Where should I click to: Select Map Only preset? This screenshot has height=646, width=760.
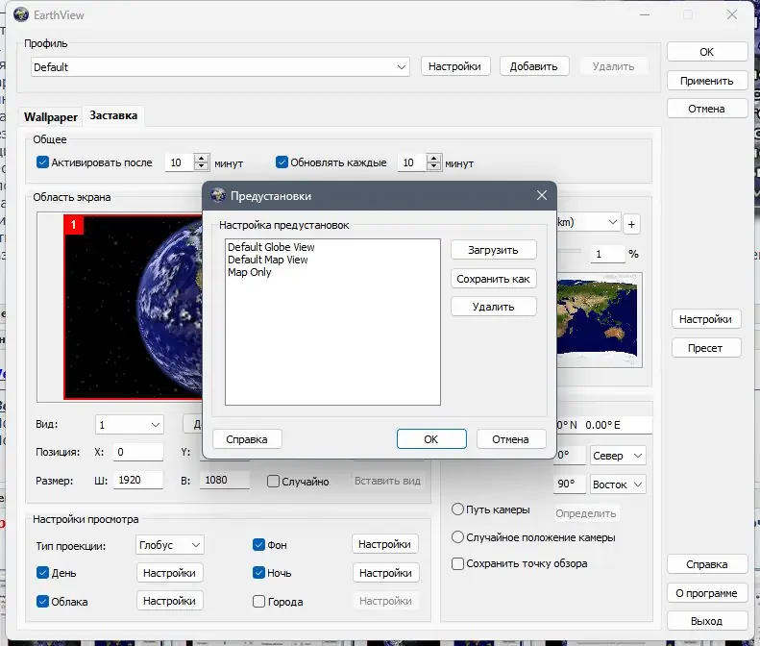(x=250, y=272)
